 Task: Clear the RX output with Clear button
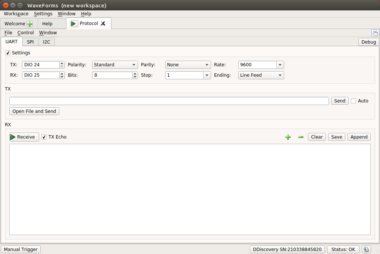pos(317,137)
